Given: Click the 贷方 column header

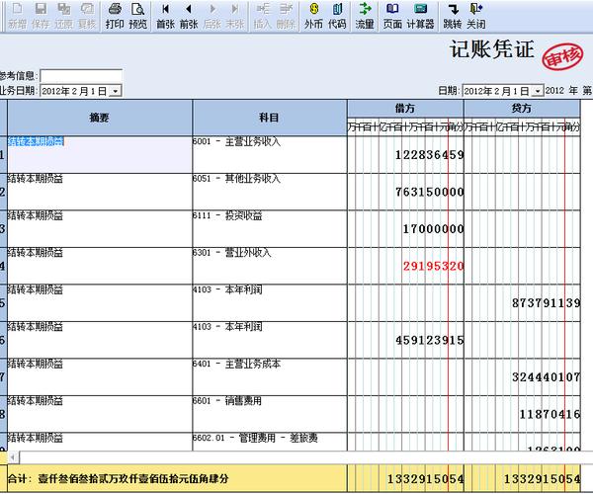Looking at the screenshot, I should tap(522, 109).
